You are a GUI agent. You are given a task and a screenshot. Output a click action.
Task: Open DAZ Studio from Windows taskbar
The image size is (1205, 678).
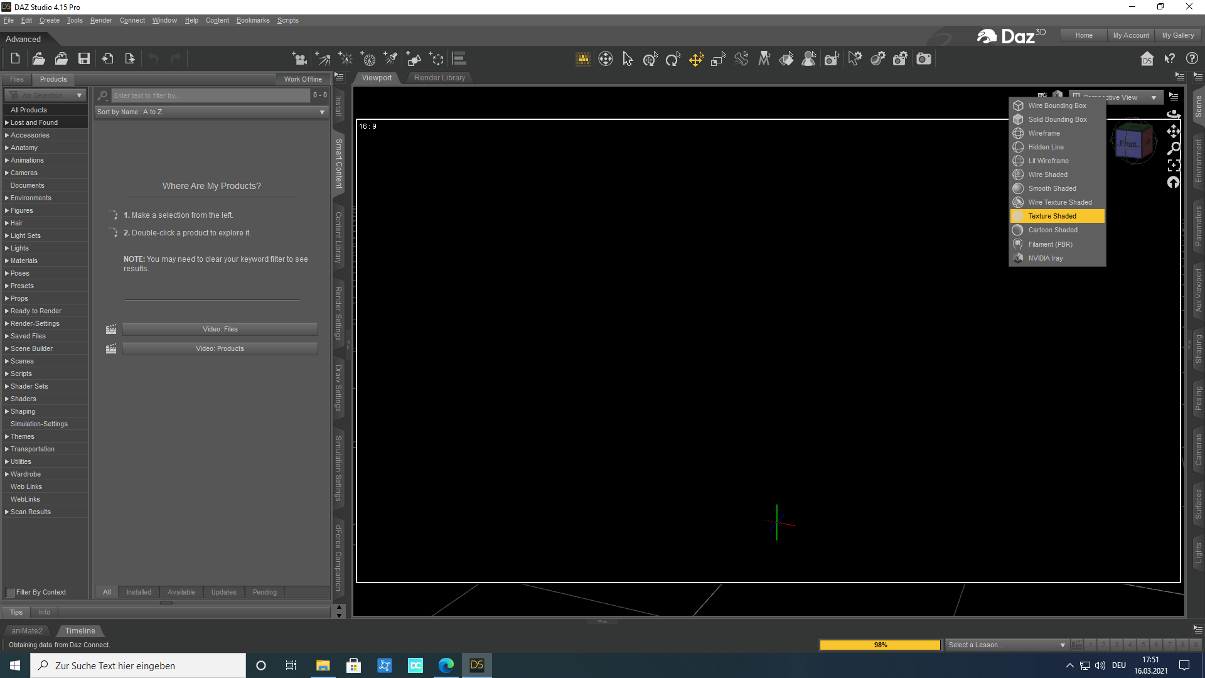click(x=477, y=665)
